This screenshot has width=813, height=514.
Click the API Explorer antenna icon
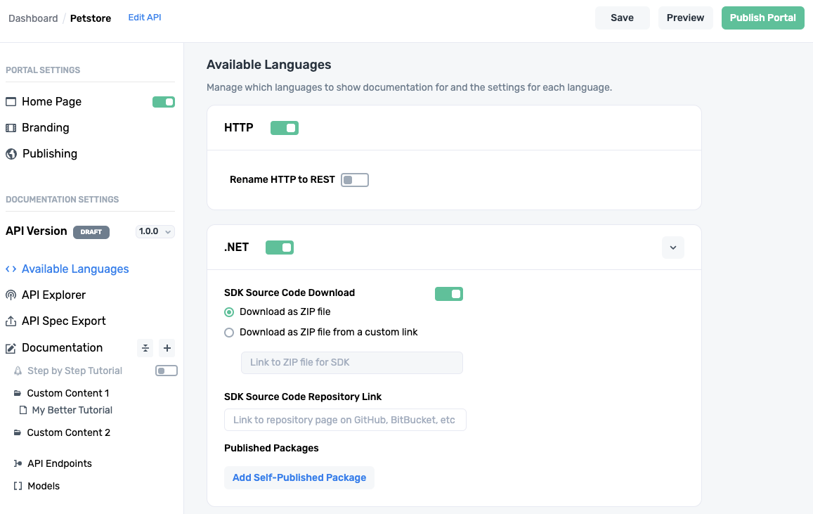pyautogui.click(x=11, y=295)
